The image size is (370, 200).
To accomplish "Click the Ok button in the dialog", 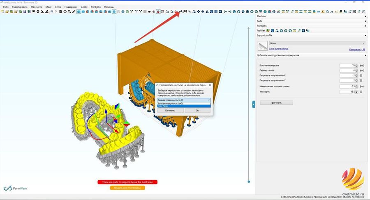I will pyautogui.click(x=197, y=111).
